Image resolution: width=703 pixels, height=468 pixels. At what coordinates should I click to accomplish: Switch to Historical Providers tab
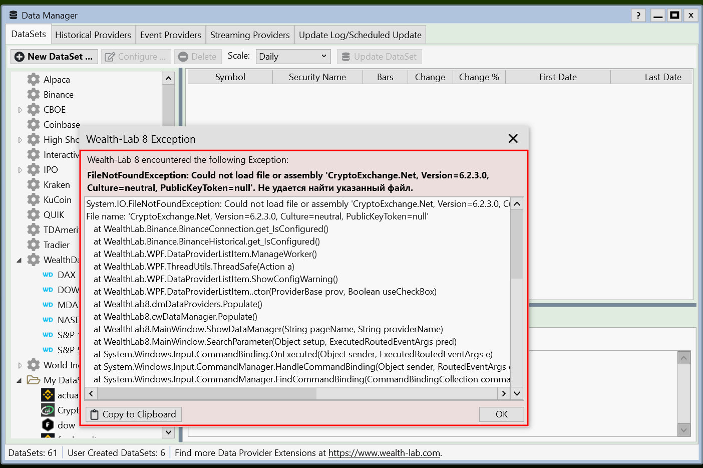tap(93, 35)
